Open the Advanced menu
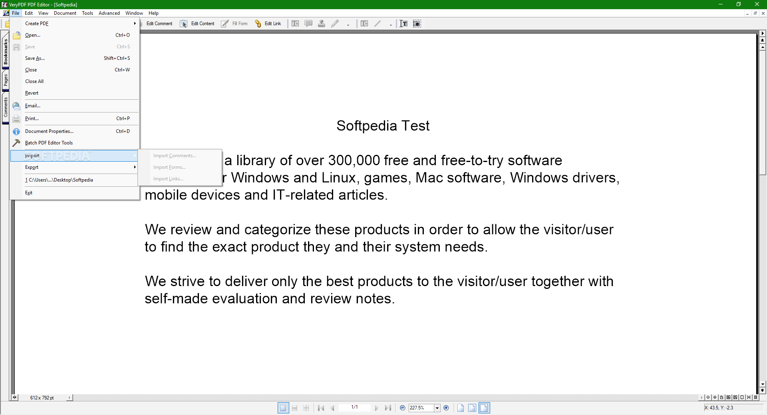Viewport: 767px width, 415px height. pos(109,13)
